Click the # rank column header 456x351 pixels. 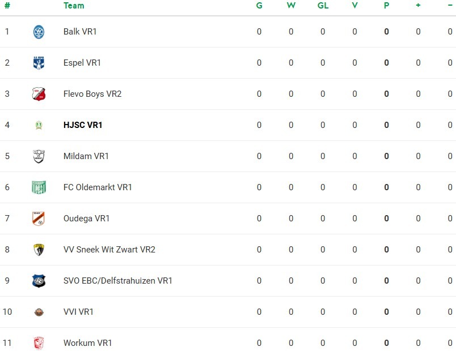(x=7, y=6)
